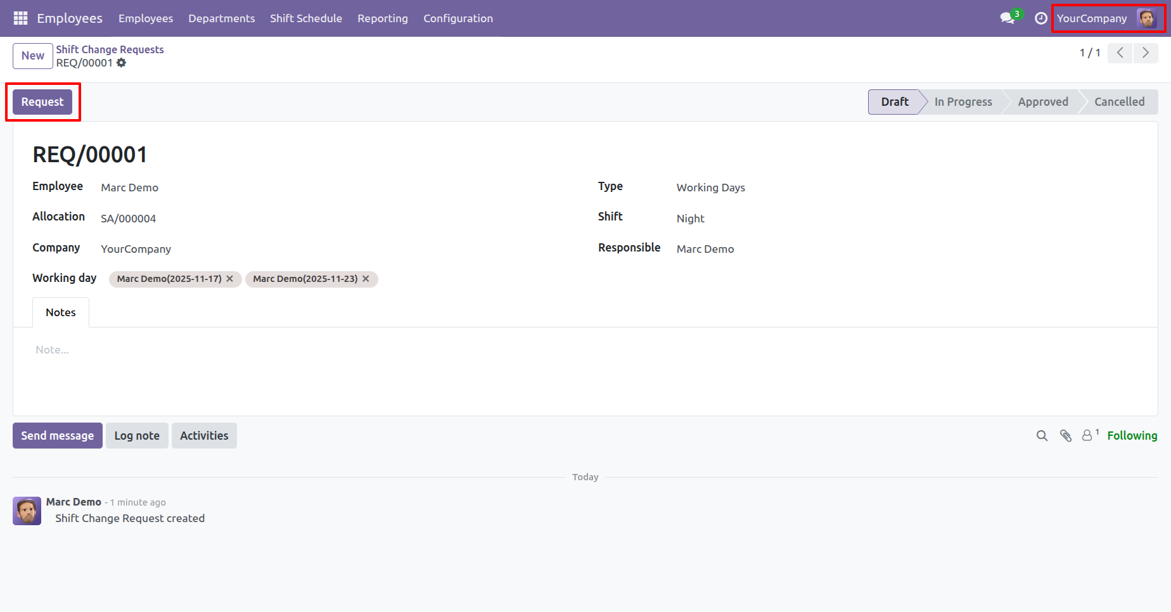The width and height of the screenshot is (1171, 612).
Task: Click the Note text area
Action: click(x=585, y=350)
